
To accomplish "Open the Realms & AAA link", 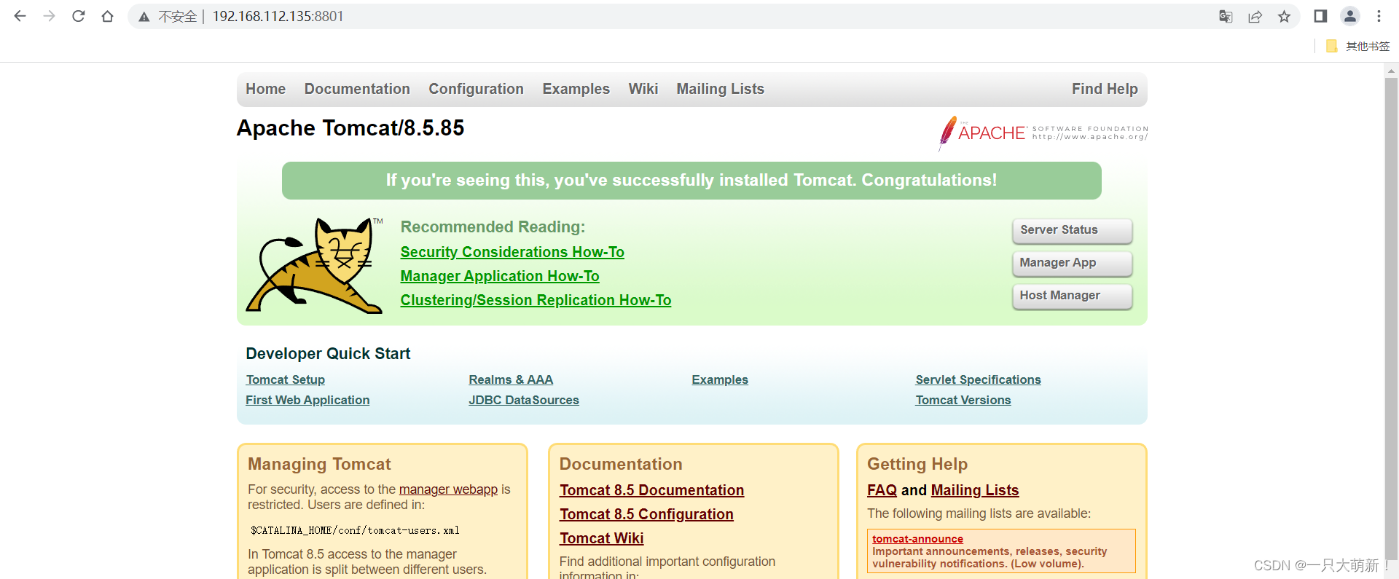I will point(511,379).
